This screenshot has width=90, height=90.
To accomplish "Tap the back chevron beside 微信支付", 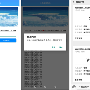I will 73,2.
